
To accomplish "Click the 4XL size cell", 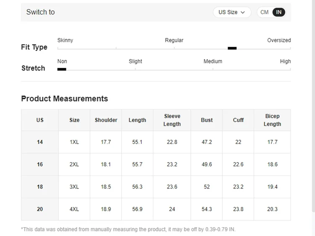I will (74, 209).
